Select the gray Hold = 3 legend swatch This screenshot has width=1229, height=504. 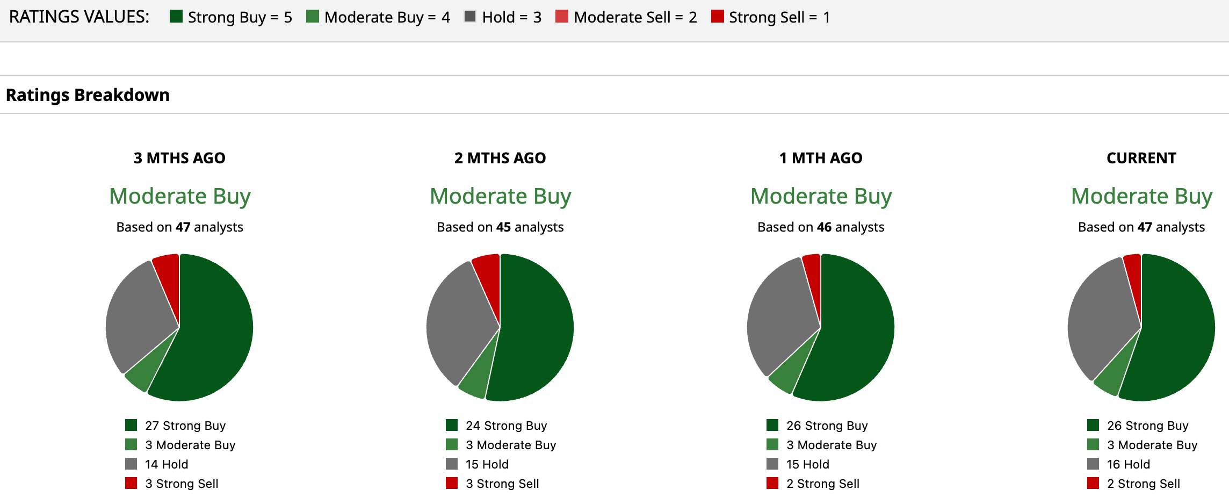470,16
